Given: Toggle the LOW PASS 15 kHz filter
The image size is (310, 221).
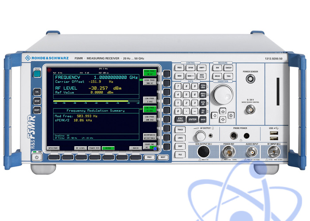Looking at the screenshot, I should (149, 109).
